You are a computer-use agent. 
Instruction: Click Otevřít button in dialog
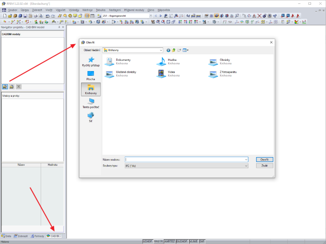coord(265,160)
